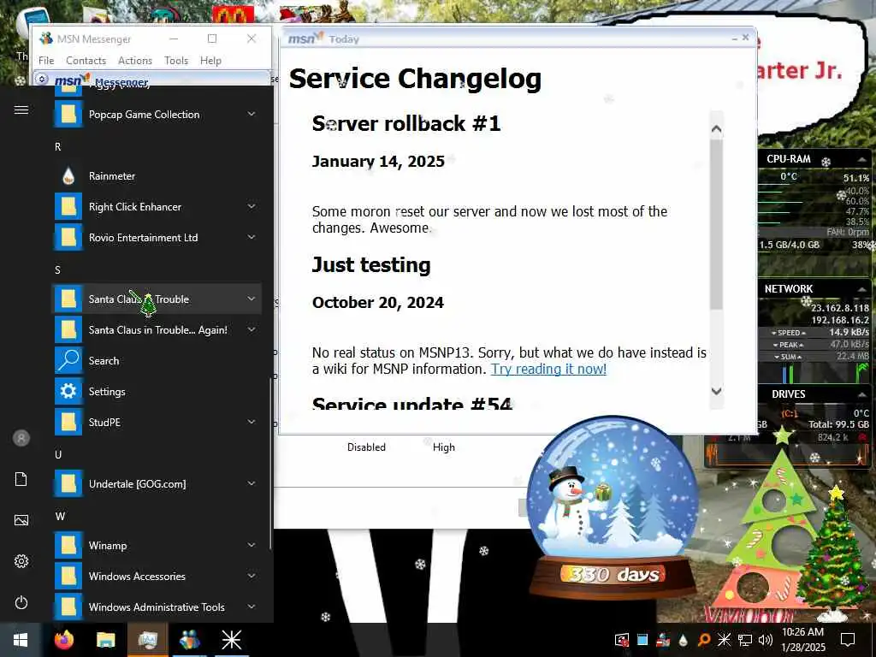This screenshot has height=657, width=876.
Task: Click the blue window tray icon
Action: 642,640
